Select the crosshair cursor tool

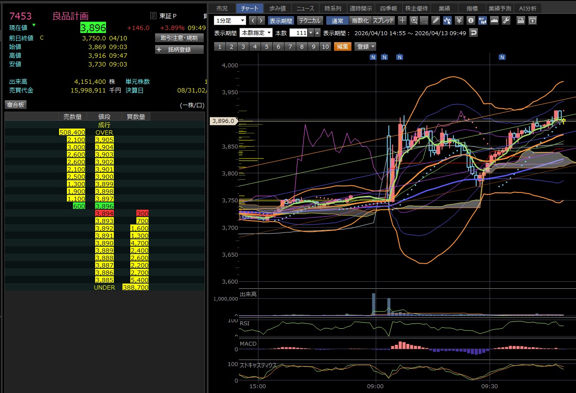point(402,20)
